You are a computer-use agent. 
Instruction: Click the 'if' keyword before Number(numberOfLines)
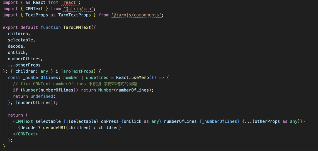click(x=15, y=90)
